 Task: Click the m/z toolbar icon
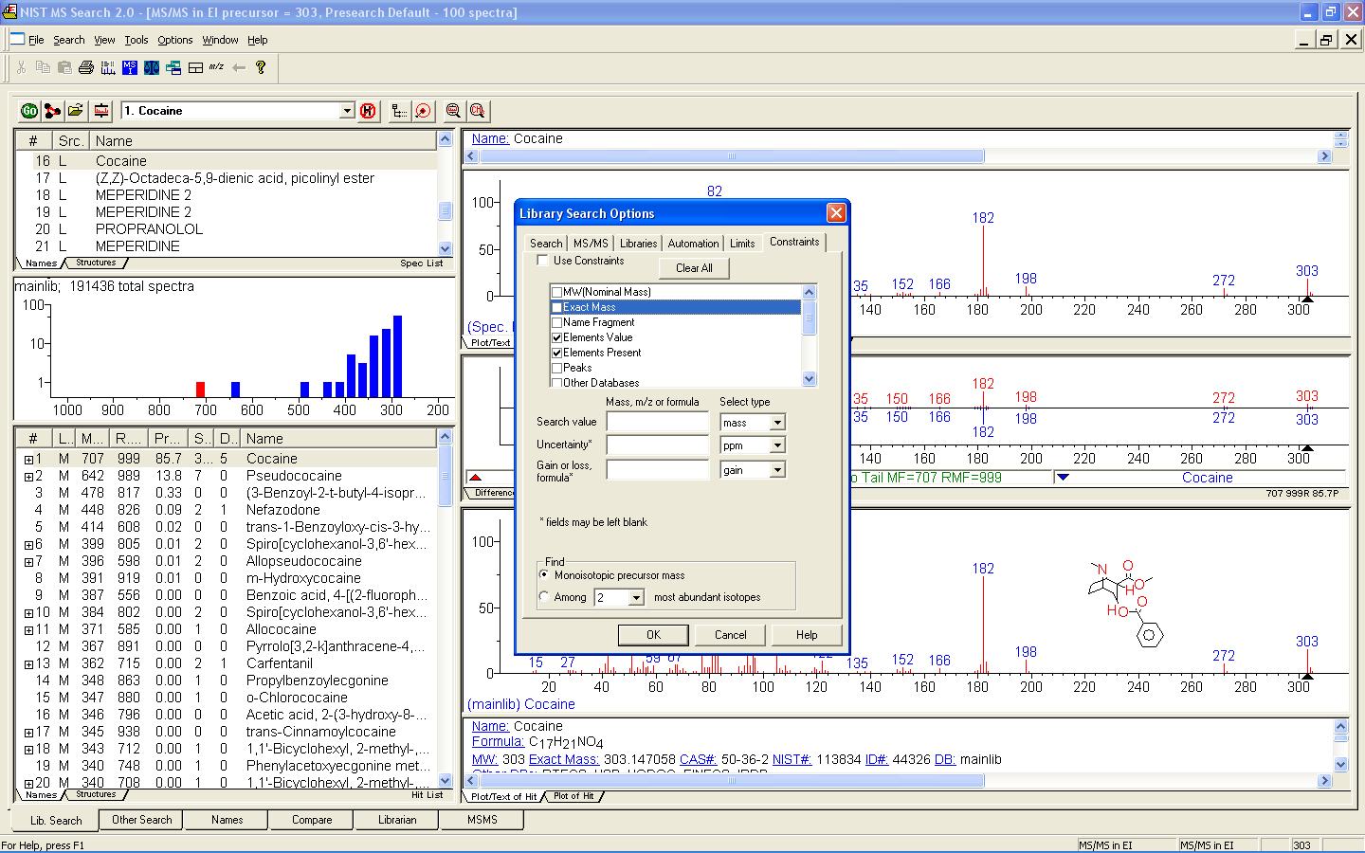pyautogui.click(x=217, y=67)
